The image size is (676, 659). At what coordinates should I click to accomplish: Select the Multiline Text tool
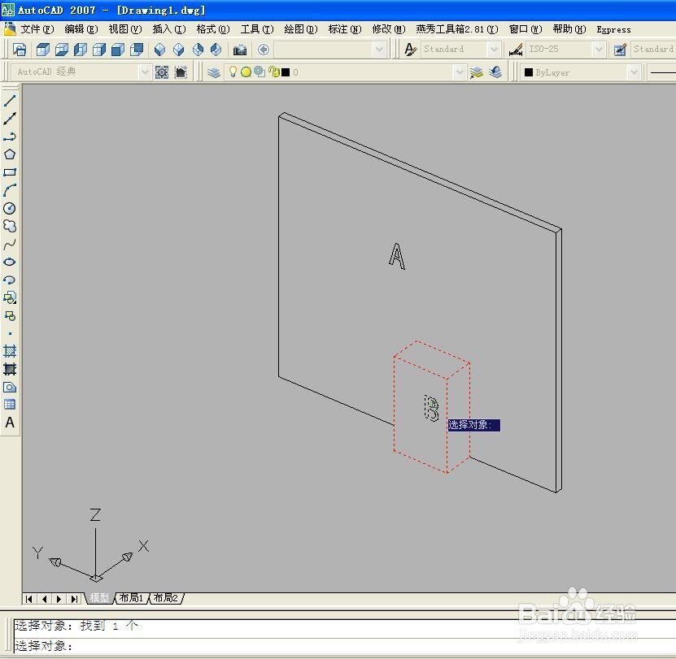10,423
